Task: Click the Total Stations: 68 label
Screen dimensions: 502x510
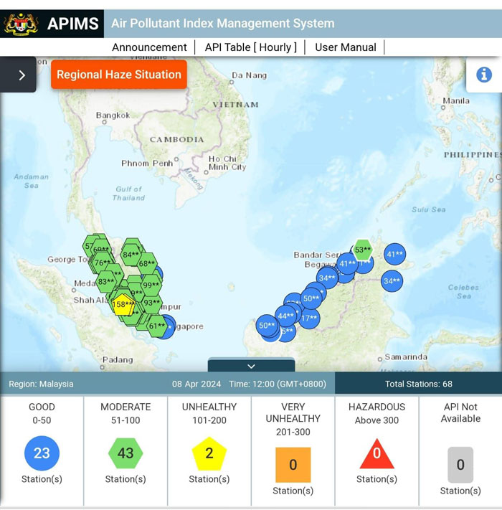Action: click(418, 384)
